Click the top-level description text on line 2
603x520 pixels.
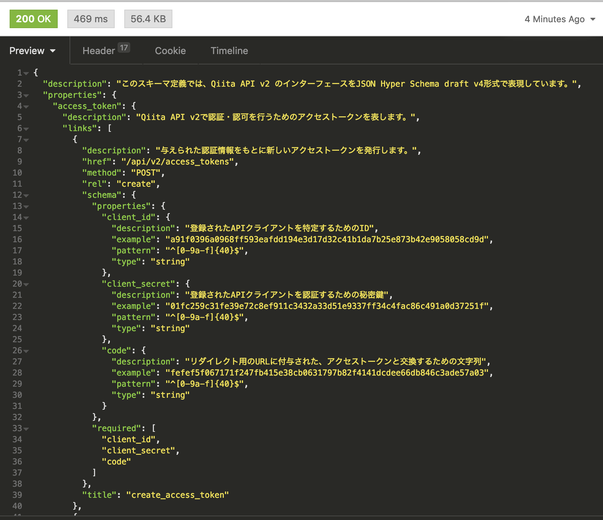[x=347, y=84]
